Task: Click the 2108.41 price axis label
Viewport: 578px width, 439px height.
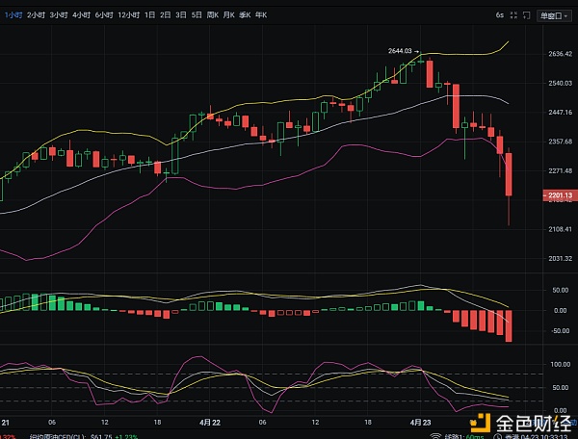Action: pyautogui.click(x=561, y=229)
